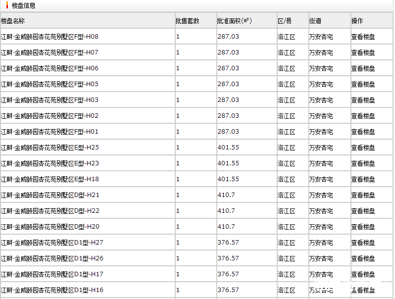Open 查看楼盘 in D1型-H26 row
395x299 pixels.
(363, 259)
